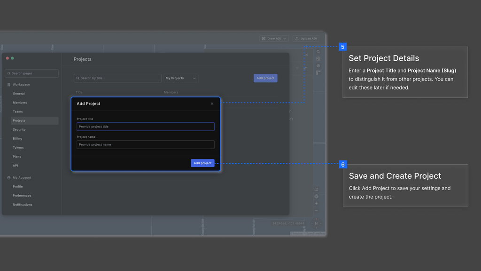Open Members settings page
The width and height of the screenshot is (481, 271).
(20, 103)
